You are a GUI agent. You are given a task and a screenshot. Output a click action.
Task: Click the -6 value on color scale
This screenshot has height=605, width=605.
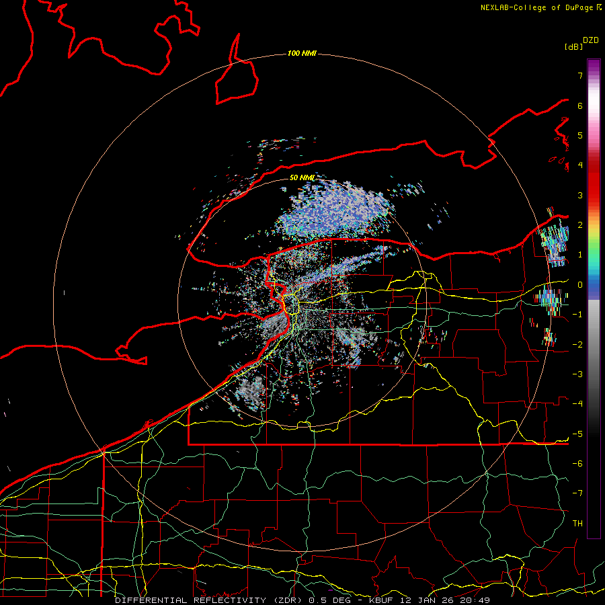click(x=577, y=464)
